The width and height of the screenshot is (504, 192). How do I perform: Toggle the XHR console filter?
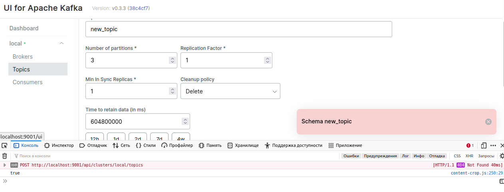pos(469,156)
